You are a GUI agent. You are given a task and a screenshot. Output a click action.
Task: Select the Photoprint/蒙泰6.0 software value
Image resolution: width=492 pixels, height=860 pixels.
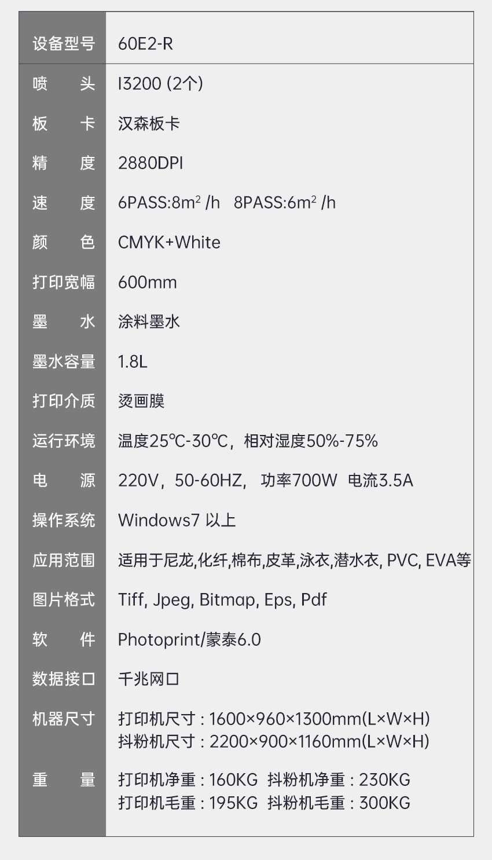pos(189,639)
